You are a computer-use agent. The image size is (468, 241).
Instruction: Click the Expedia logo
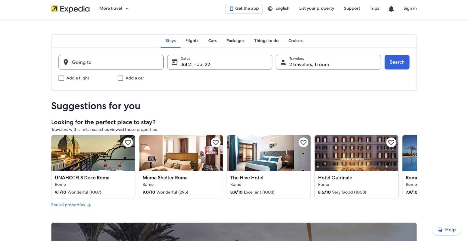pos(70,9)
